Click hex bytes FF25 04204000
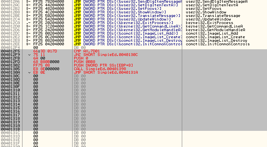This screenshot has height=147, width=267. [49, 44]
